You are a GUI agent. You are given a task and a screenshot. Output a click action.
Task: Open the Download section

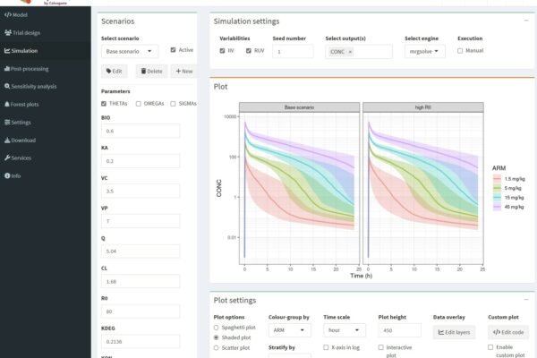(7, 140)
